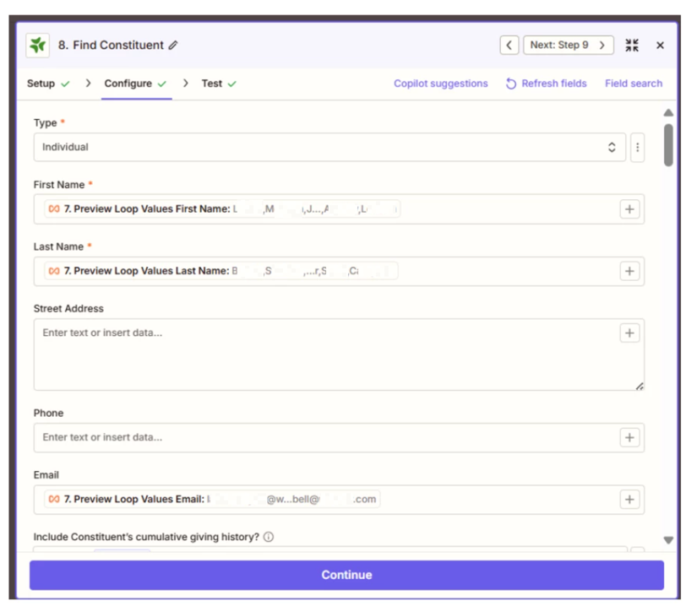Open three-dot menu beside Type field
The width and height of the screenshot is (686, 606).
[x=637, y=148]
